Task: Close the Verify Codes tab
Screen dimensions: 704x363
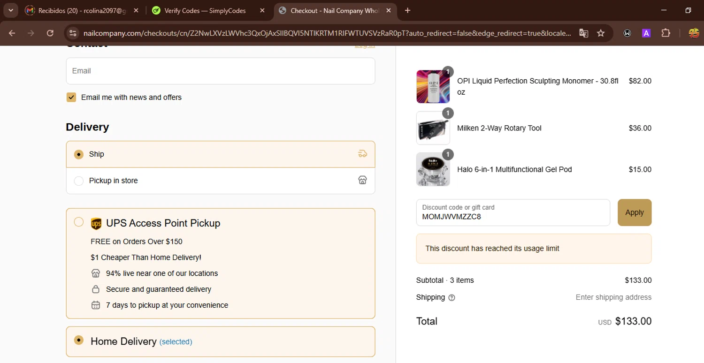Action: 262,10
